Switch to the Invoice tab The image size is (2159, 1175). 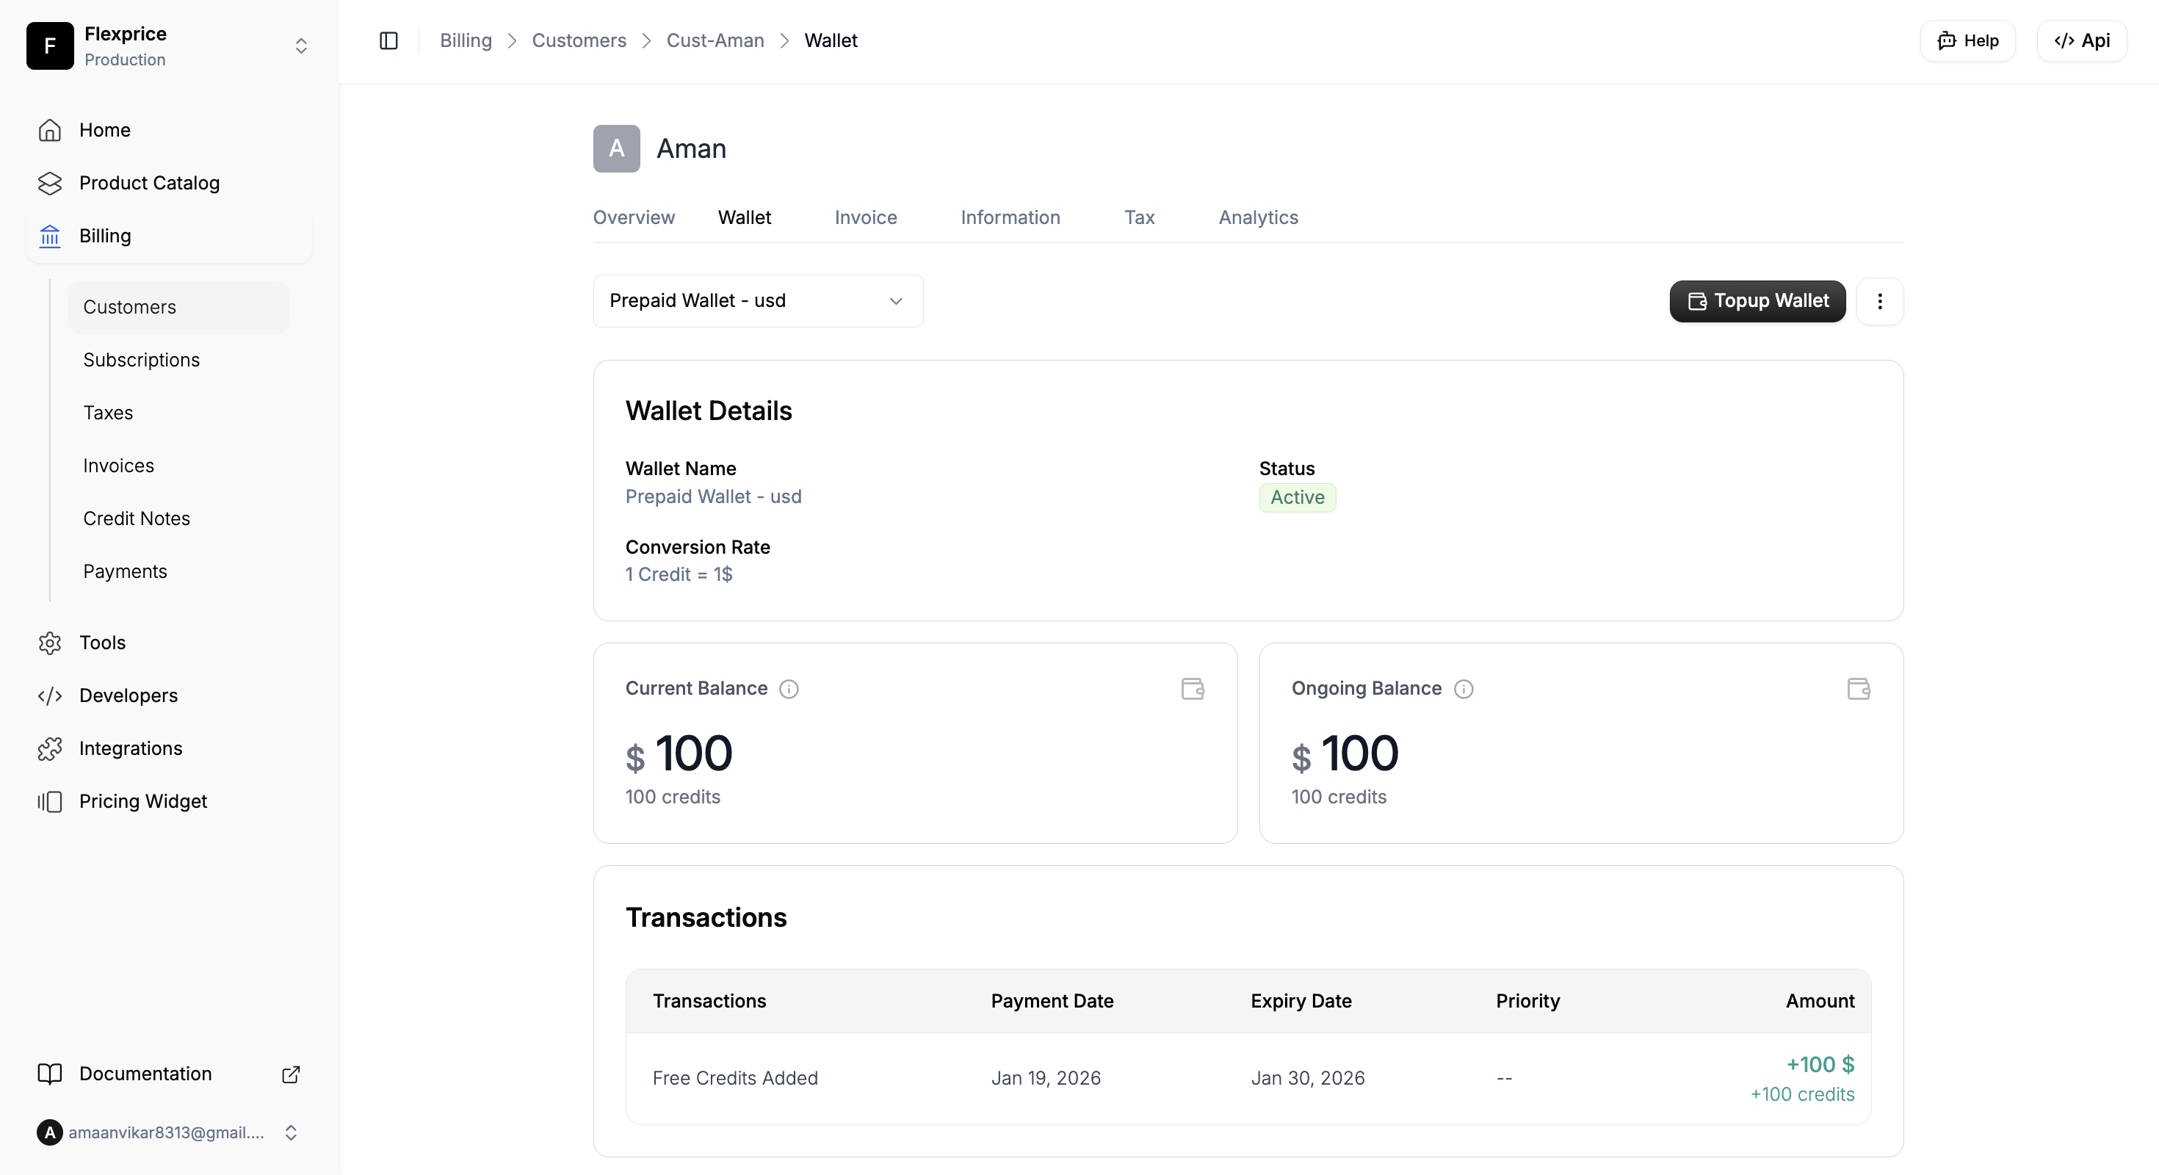866,217
